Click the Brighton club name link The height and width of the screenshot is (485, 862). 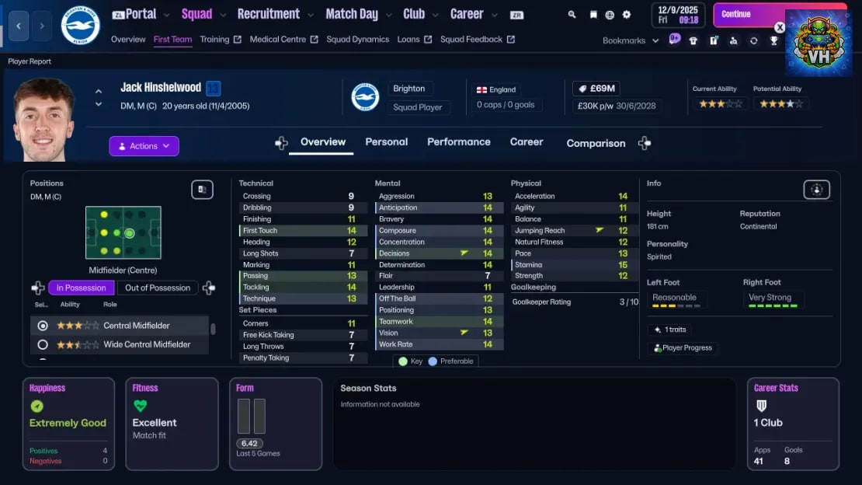409,89
